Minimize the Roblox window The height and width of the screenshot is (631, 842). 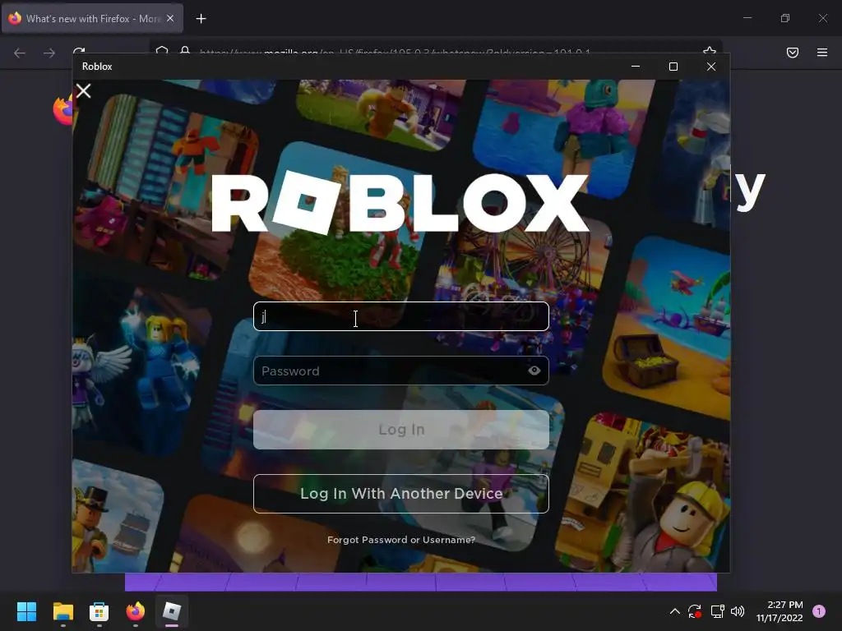(x=636, y=67)
